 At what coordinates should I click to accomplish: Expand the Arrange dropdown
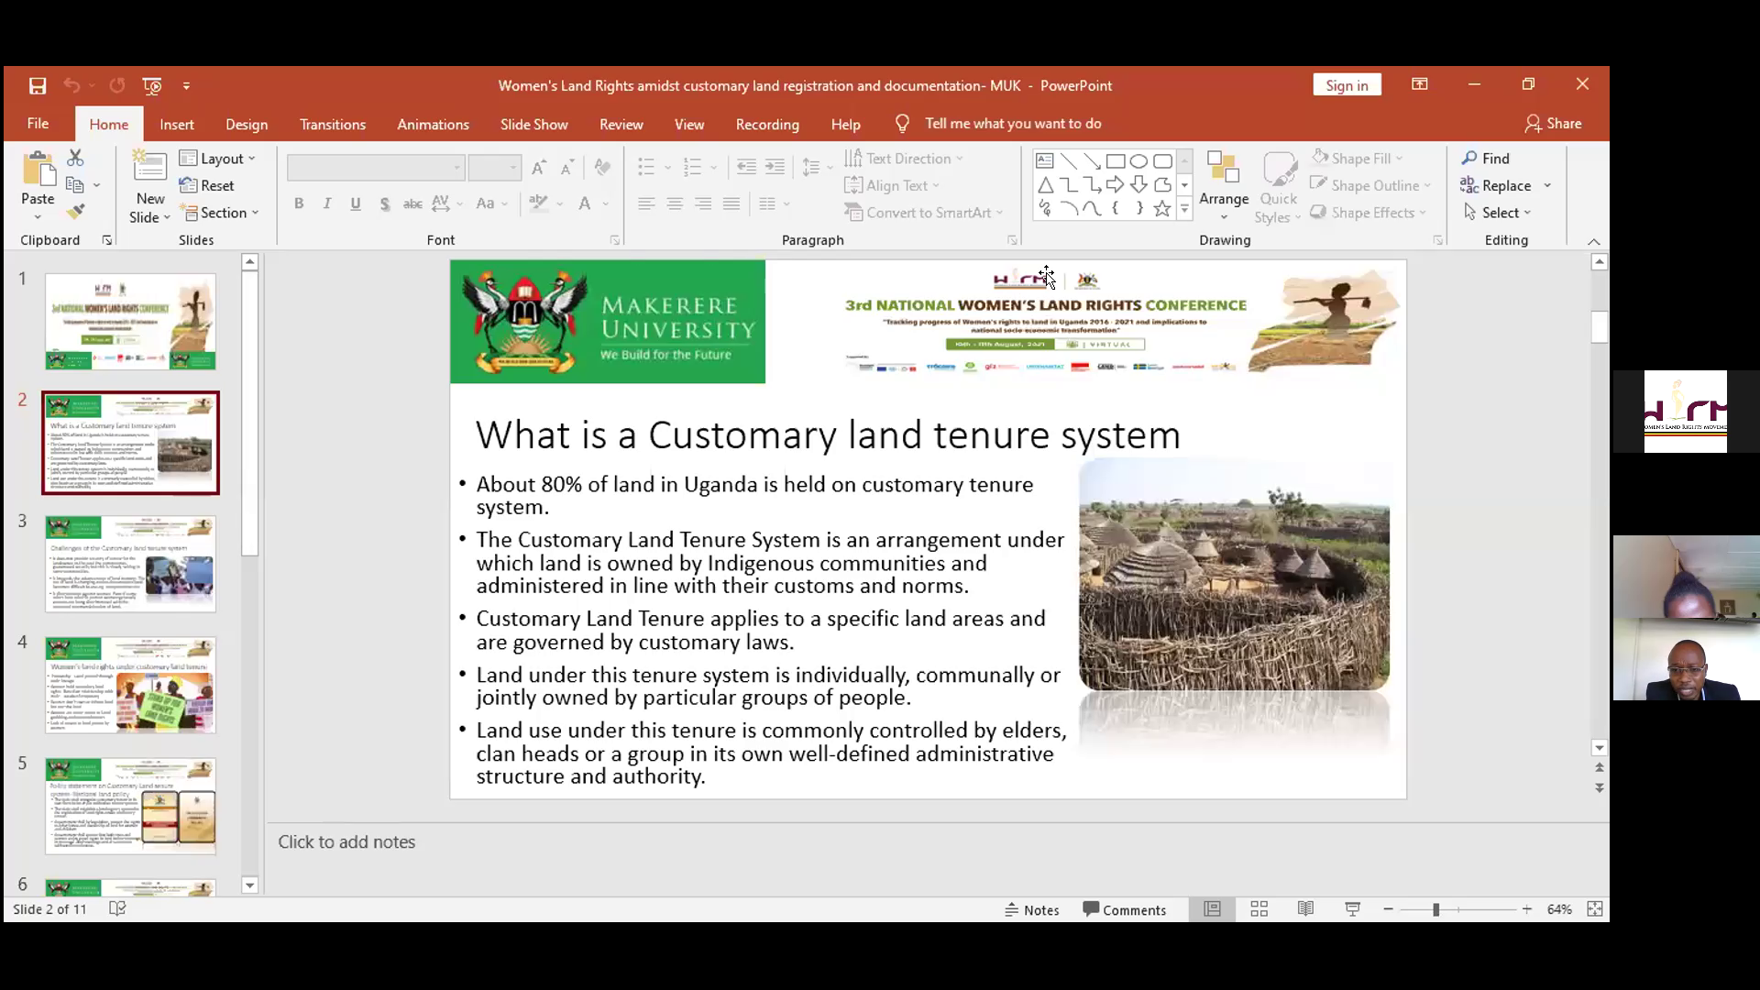[1224, 188]
